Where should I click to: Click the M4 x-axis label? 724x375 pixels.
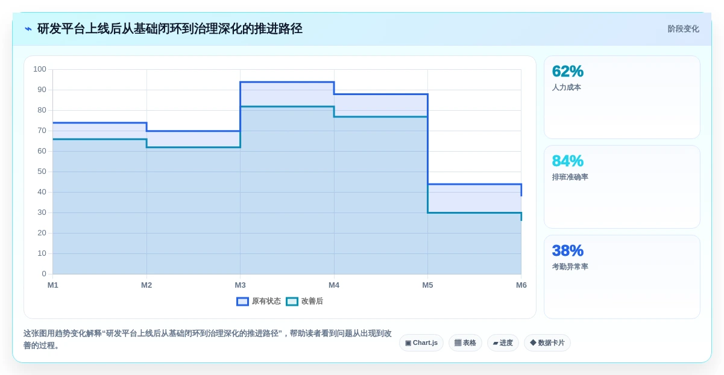334,285
